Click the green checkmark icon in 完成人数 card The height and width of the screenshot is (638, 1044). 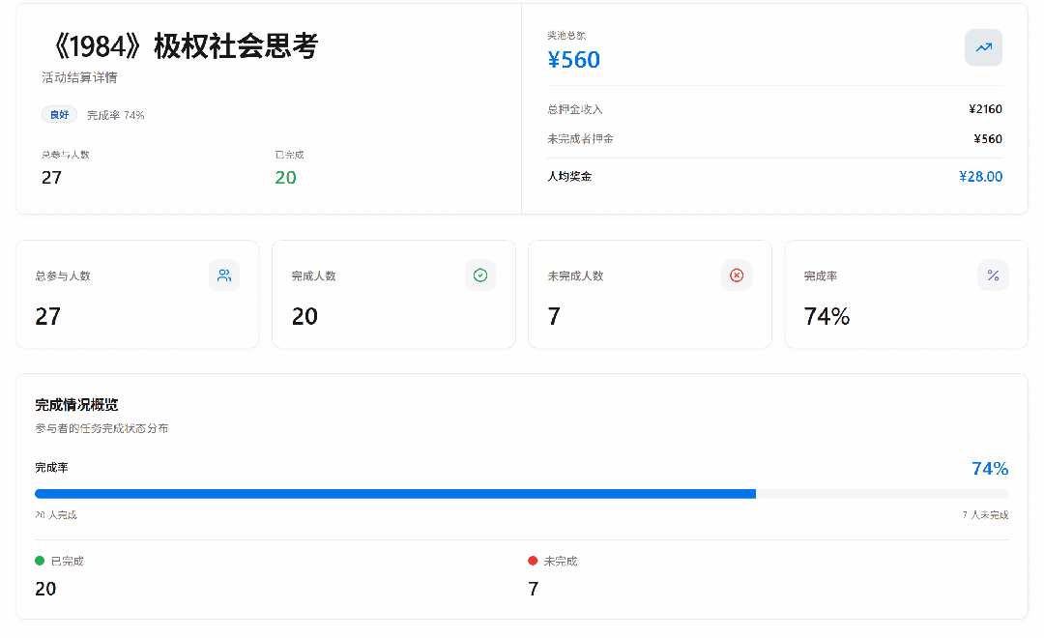pos(480,275)
